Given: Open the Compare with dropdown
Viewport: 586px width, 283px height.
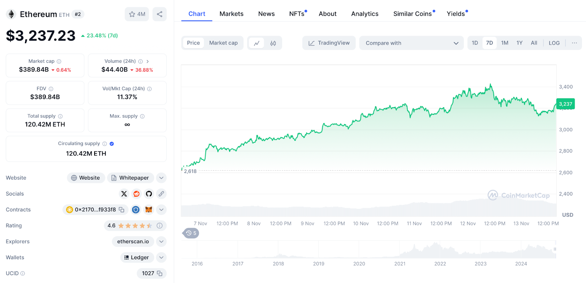Looking at the screenshot, I should (412, 43).
